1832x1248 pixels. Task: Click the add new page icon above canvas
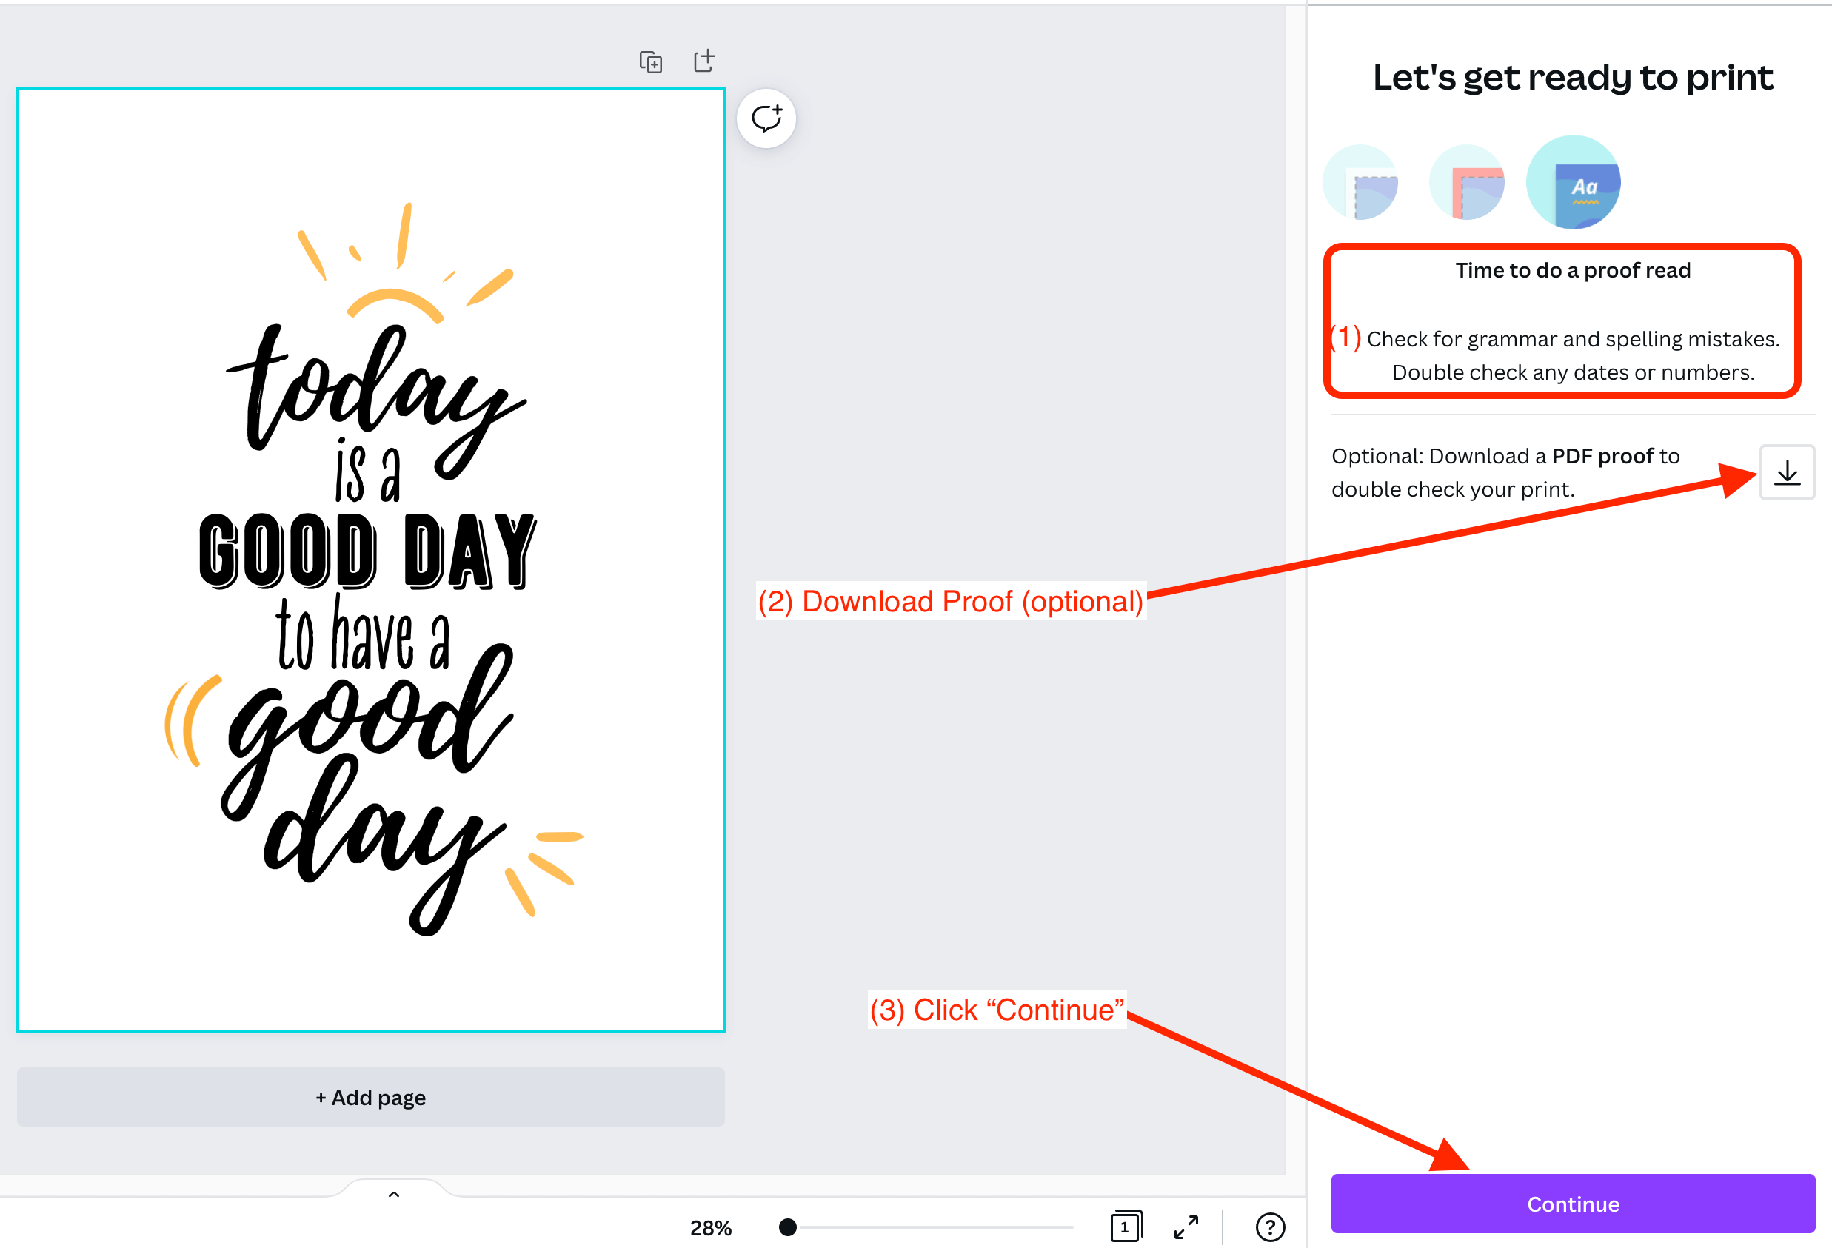704,61
